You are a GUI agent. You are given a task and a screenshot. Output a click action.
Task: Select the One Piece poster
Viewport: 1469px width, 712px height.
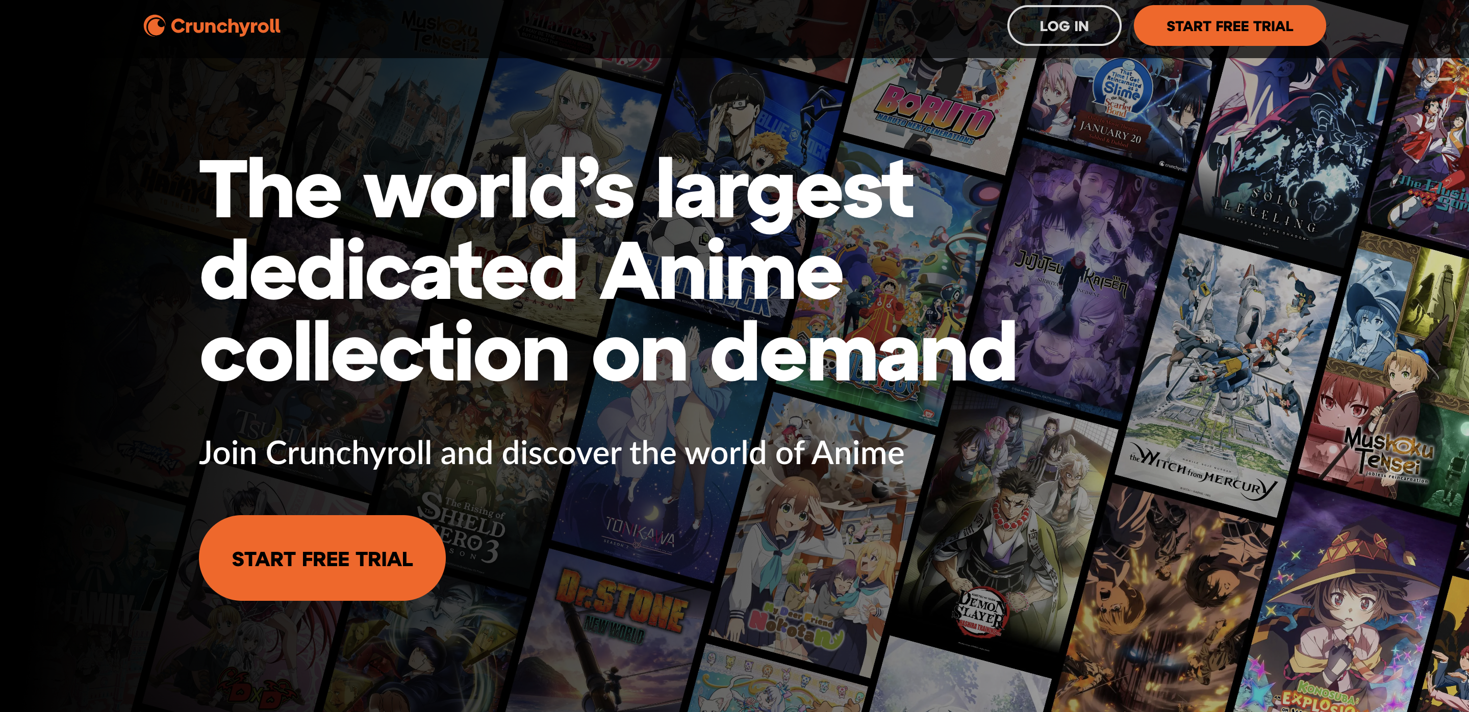point(890,285)
